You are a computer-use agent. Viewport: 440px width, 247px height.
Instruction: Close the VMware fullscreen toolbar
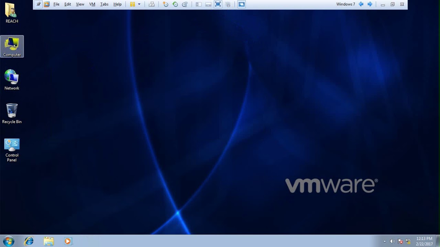pos(402,4)
